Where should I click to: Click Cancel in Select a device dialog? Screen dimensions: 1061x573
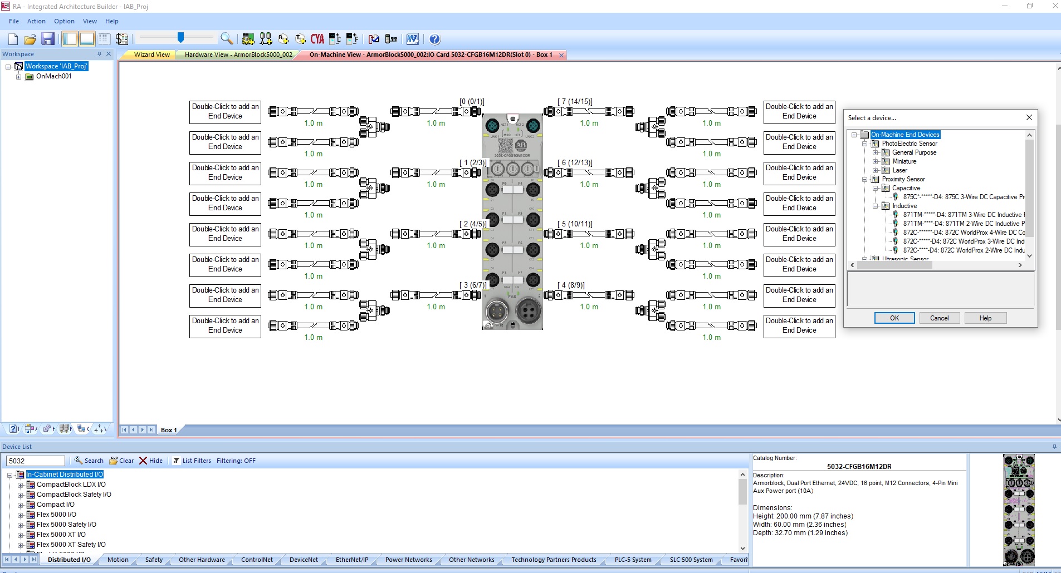pyautogui.click(x=939, y=318)
